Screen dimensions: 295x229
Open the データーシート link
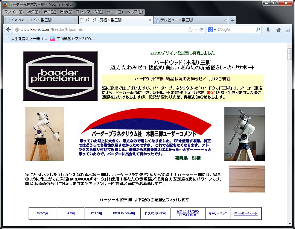tap(245, 213)
